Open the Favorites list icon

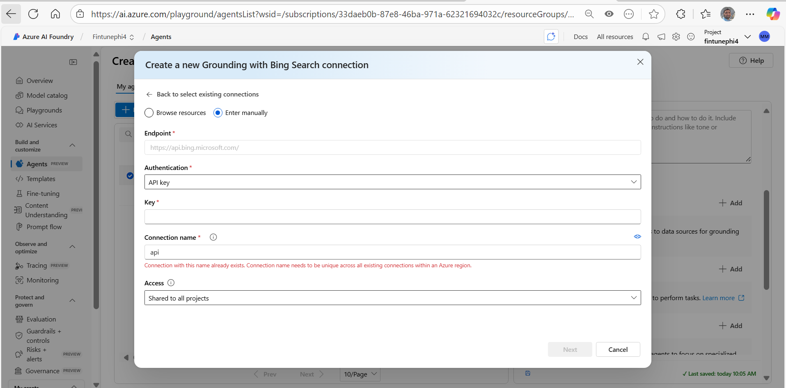[706, 14]
